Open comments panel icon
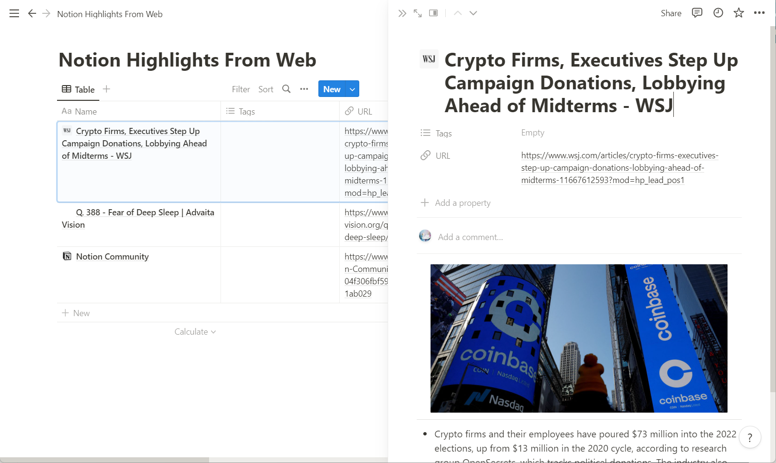This screenshot has height=463, width=776. coord(697,13)
